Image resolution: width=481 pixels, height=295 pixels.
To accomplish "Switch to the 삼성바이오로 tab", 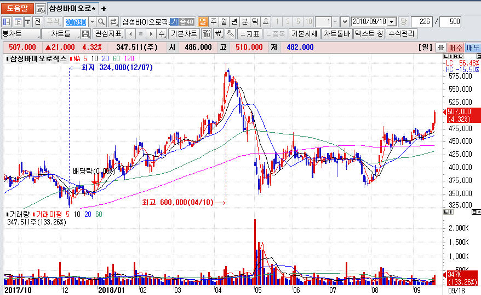I will [71, 9].
